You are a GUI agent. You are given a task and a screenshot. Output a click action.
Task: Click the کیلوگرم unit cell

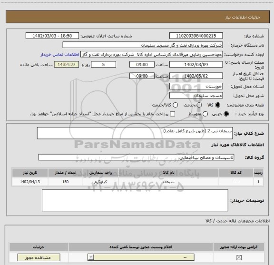[x=101, y=182]
